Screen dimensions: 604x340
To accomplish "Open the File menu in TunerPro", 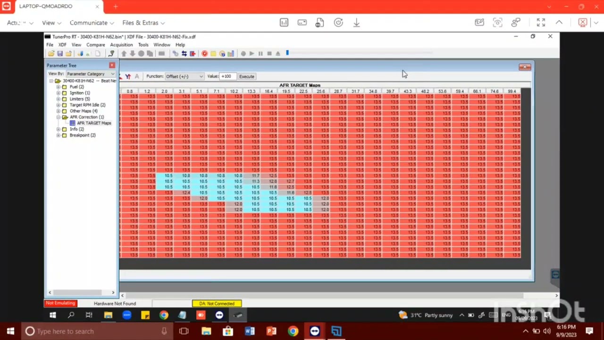I will point(50,45).
